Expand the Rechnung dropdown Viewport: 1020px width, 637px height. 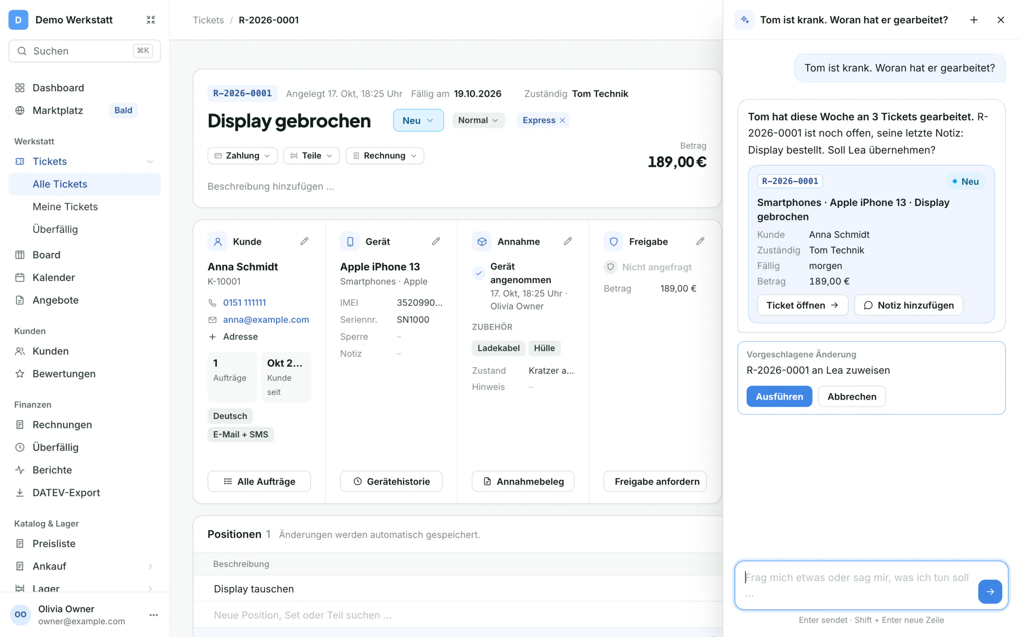[x=385, y=156]
